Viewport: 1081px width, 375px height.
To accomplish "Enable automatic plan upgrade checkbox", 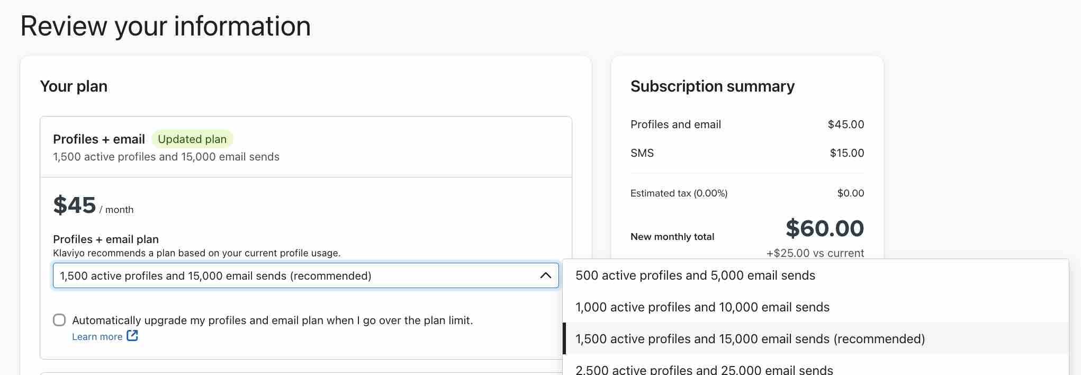I will pos(59,320).
